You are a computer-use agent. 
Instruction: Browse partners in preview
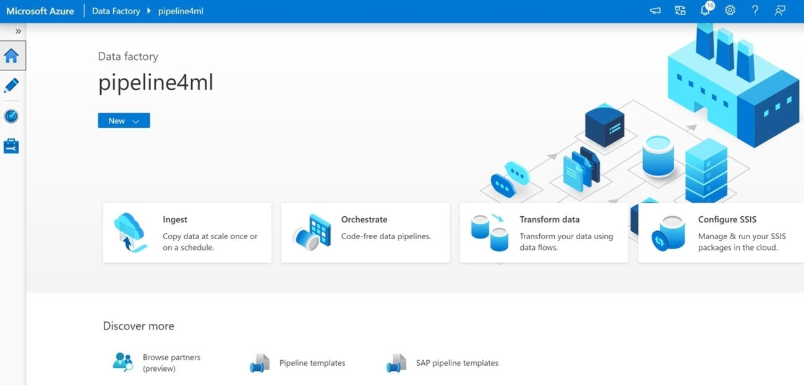coord(171,363)
